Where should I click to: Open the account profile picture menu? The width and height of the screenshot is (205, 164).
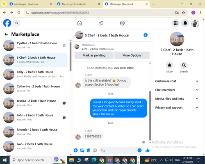[195, 23]
